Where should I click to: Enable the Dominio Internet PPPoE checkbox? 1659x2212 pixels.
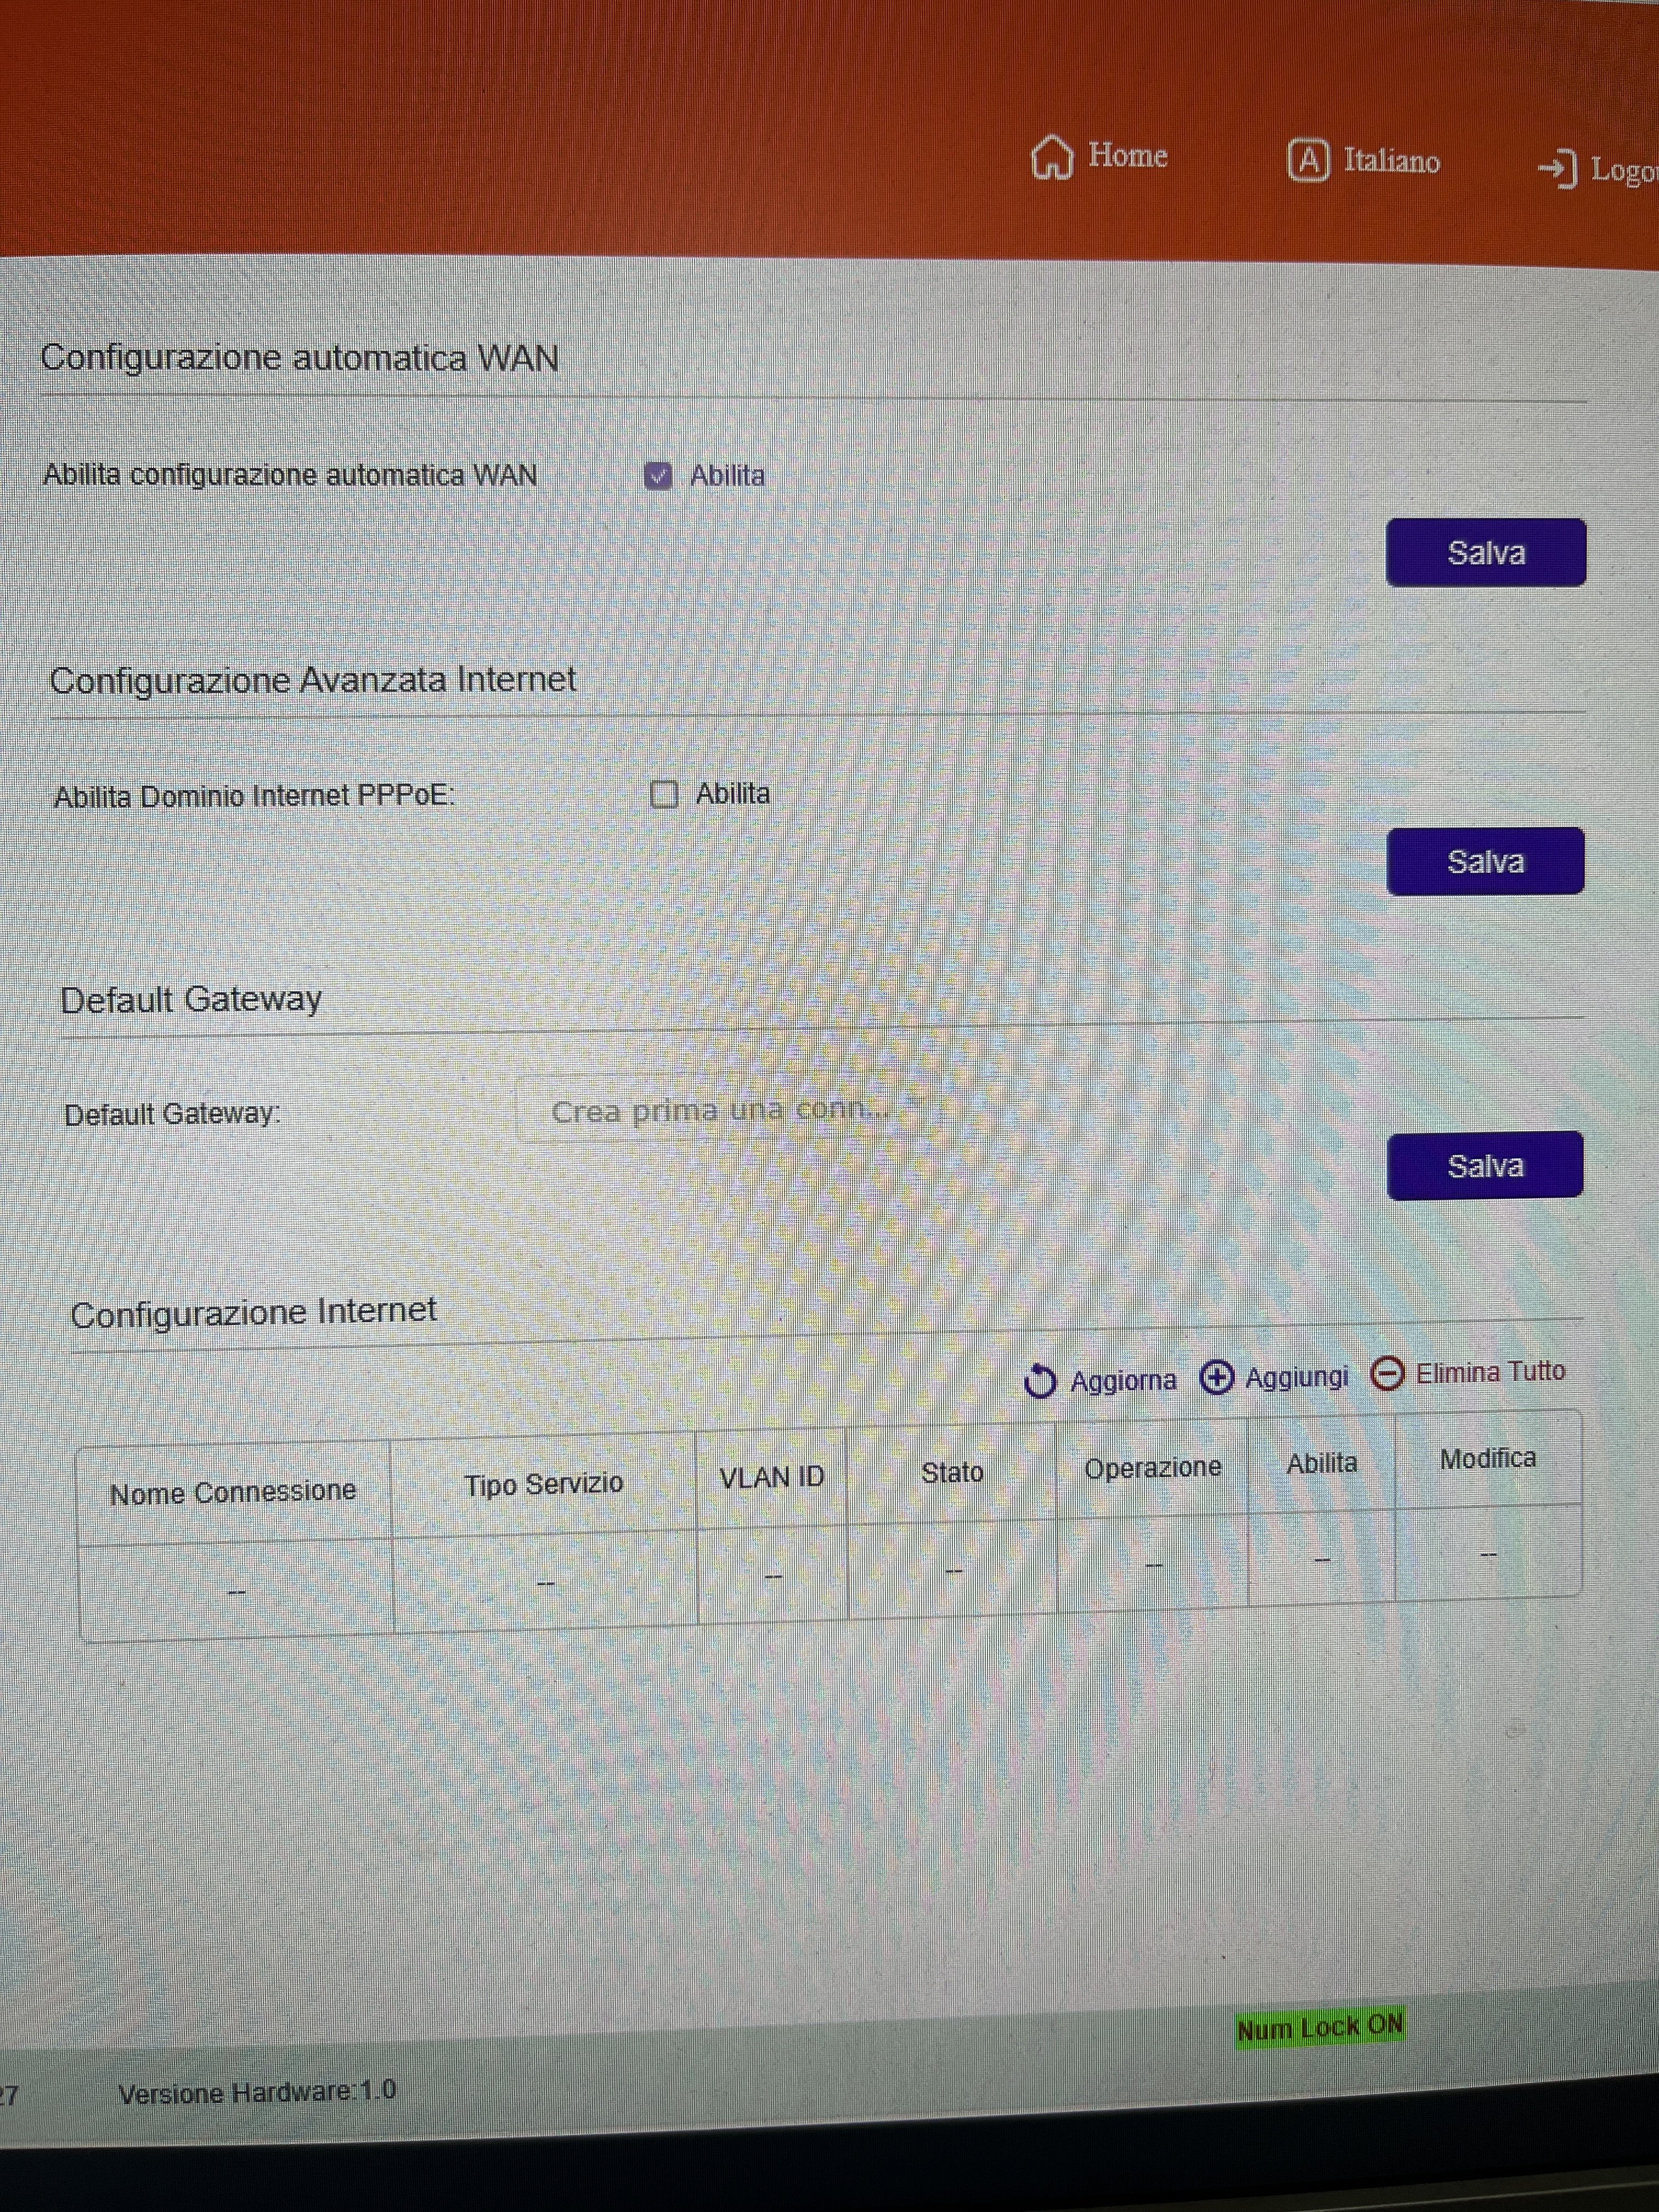(x=664, y=794)
